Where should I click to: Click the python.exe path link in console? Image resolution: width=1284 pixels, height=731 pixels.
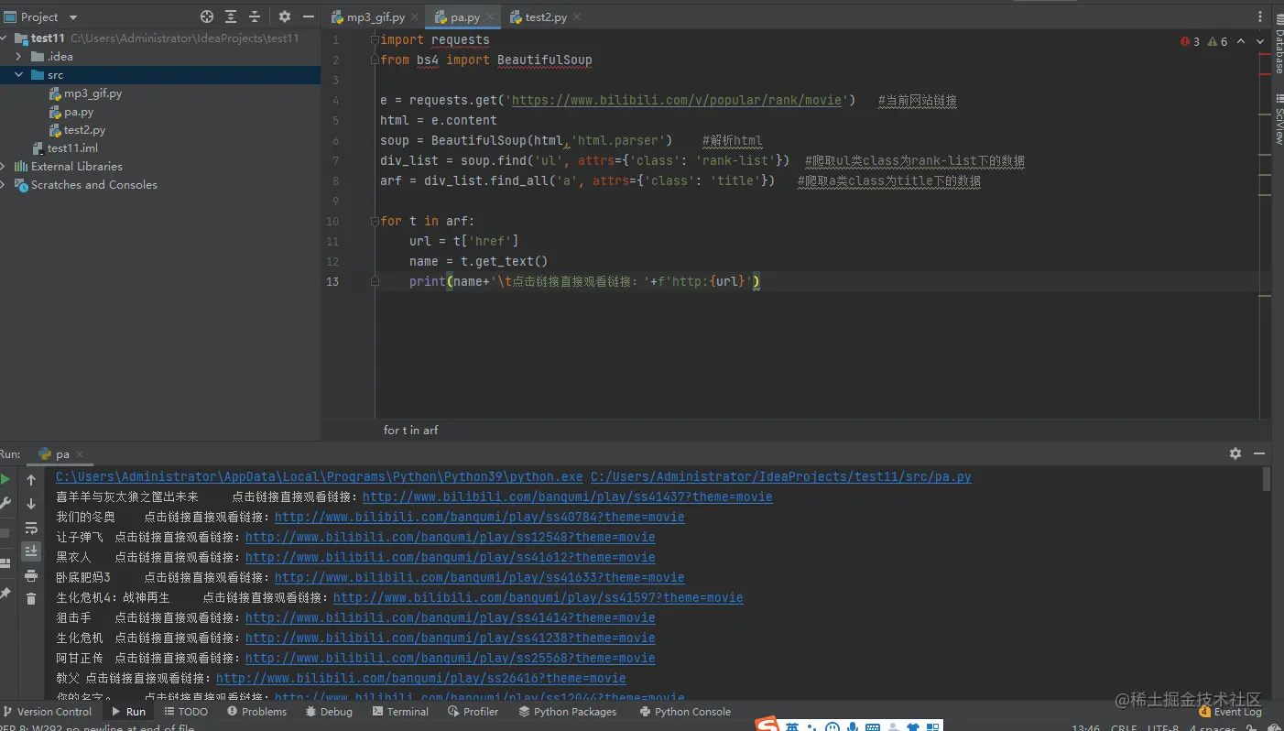coord(320,476)
